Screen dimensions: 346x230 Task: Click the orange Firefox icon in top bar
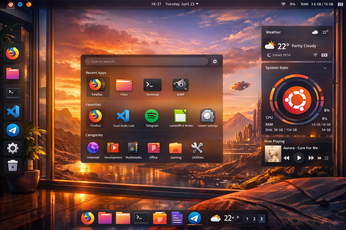[29, 4]
